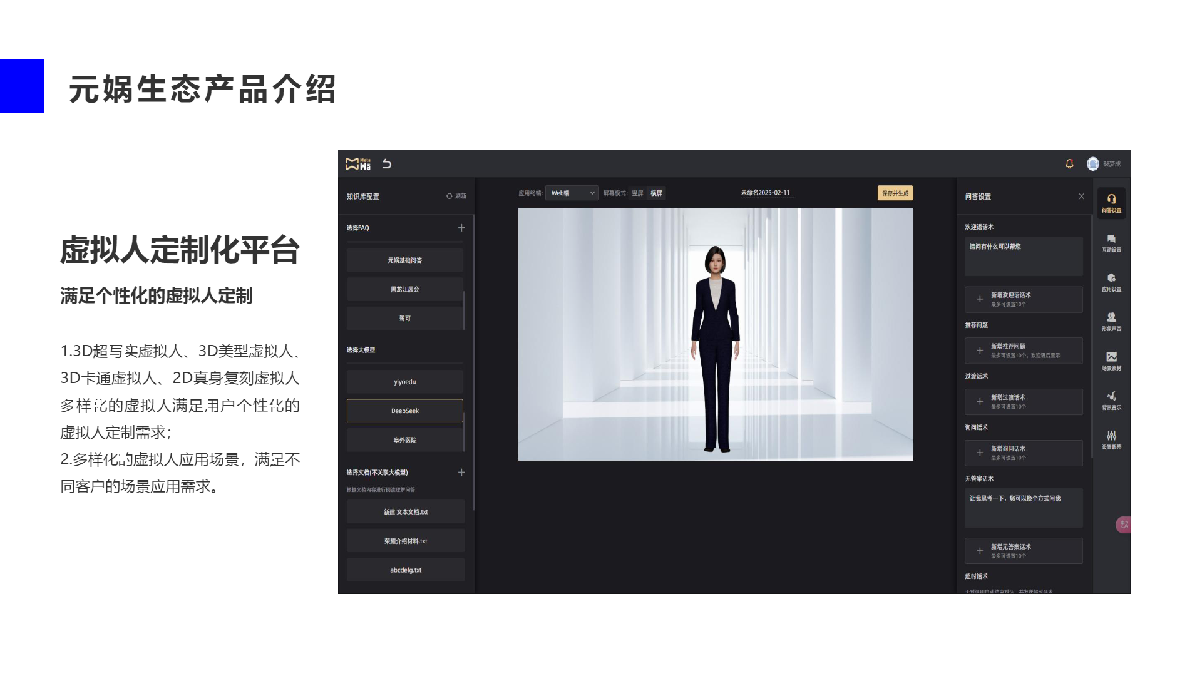
Task: Open the user avatar menu
Action: [1093, 164]
